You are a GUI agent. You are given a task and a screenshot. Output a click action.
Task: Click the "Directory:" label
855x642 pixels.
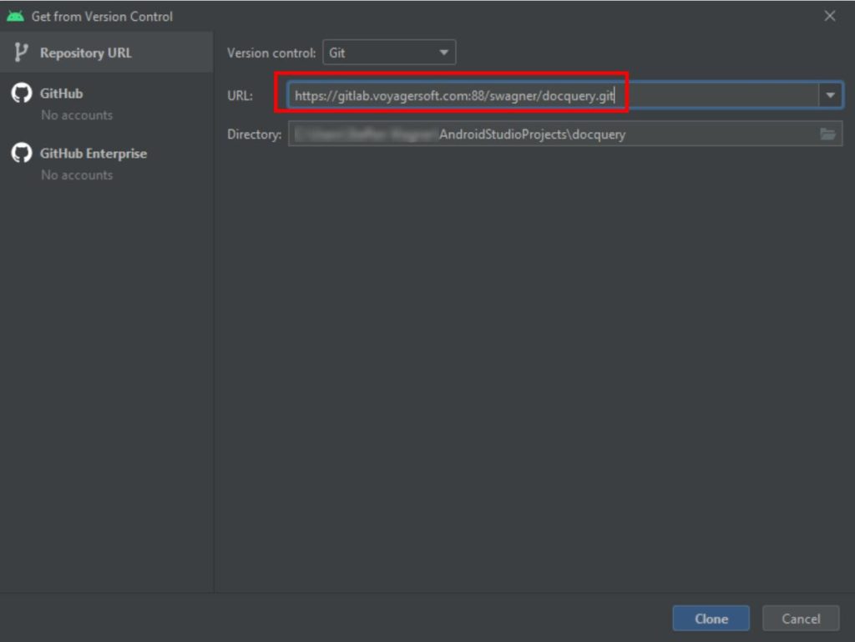[254, 134]
